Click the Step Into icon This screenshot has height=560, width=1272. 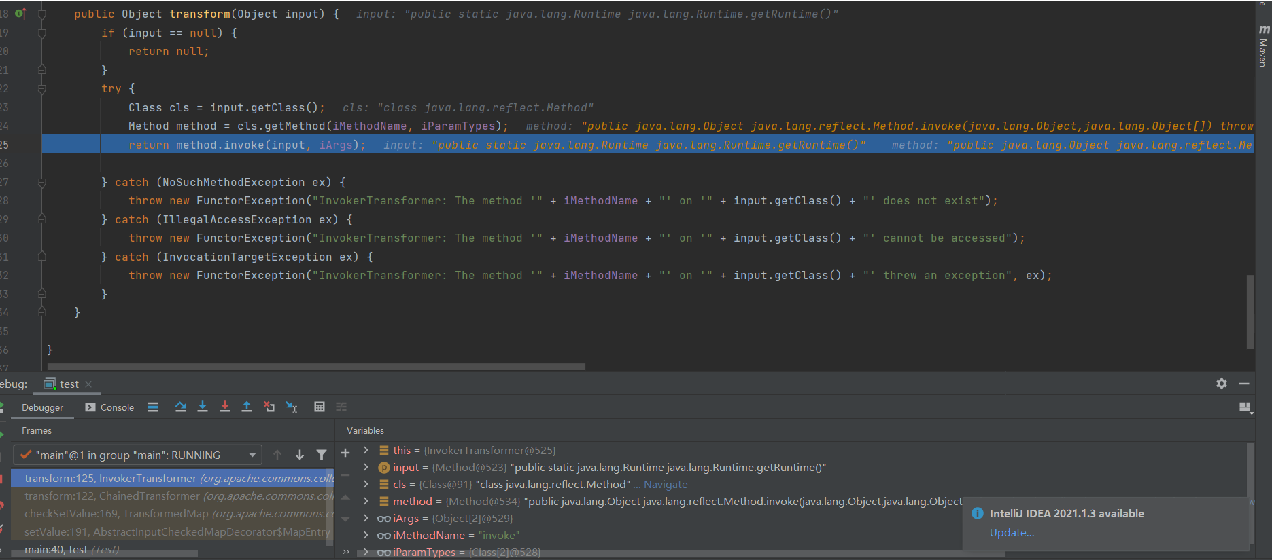(203, 407)
